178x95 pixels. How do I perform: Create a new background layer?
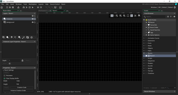click(4, 37)
